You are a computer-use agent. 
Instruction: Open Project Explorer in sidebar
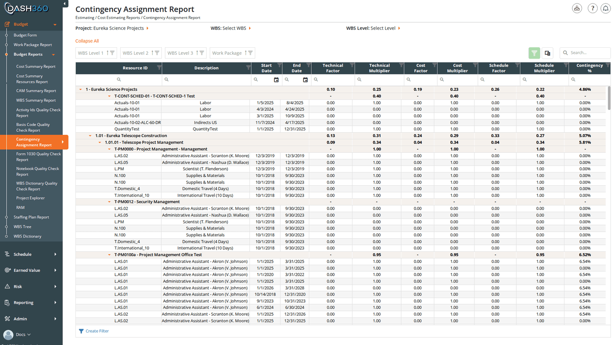tap(31, 198)
